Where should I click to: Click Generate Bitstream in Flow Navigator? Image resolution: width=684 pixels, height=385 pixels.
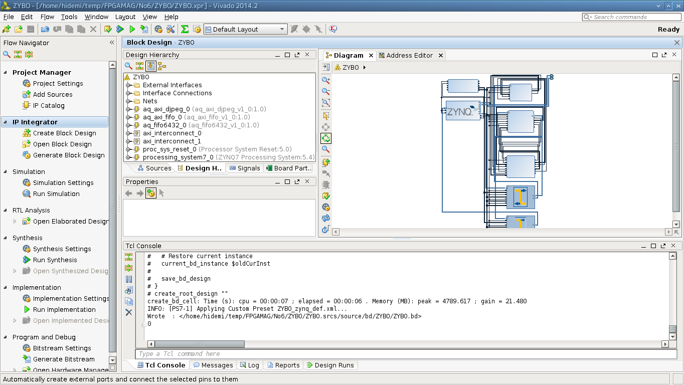(64, 359)
